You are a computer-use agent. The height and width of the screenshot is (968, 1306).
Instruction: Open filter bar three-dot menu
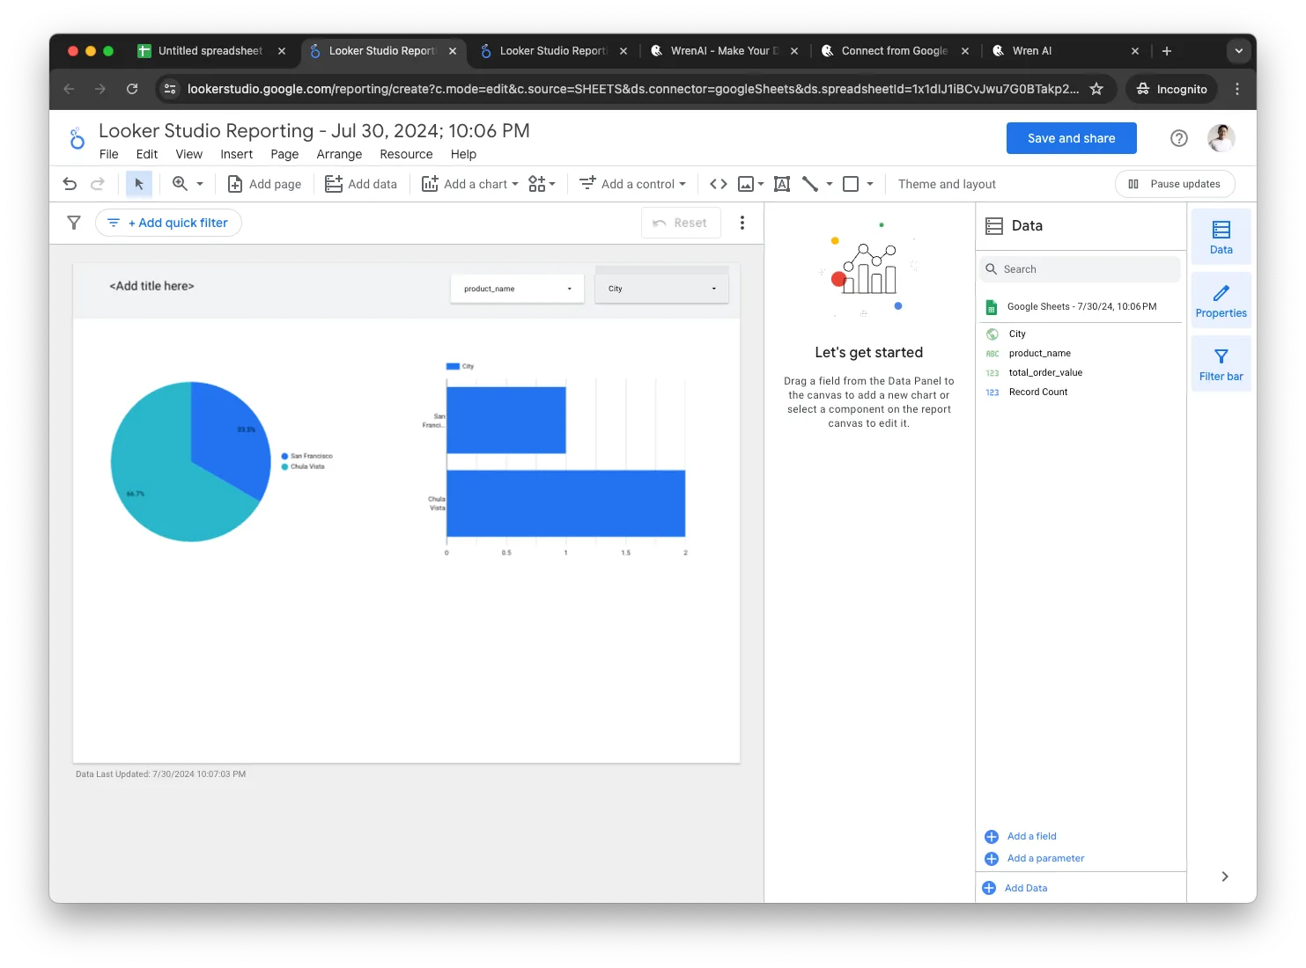pyautogui.click(x=742, y=223)
